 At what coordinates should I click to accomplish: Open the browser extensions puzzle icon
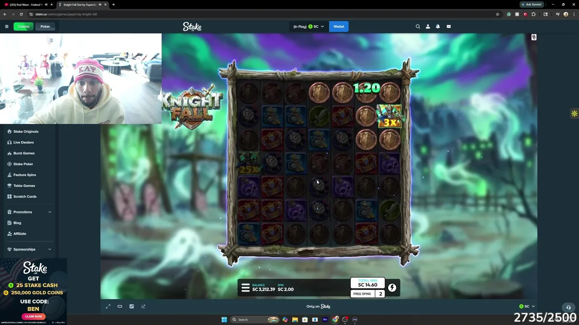click(x=533, y=14)
